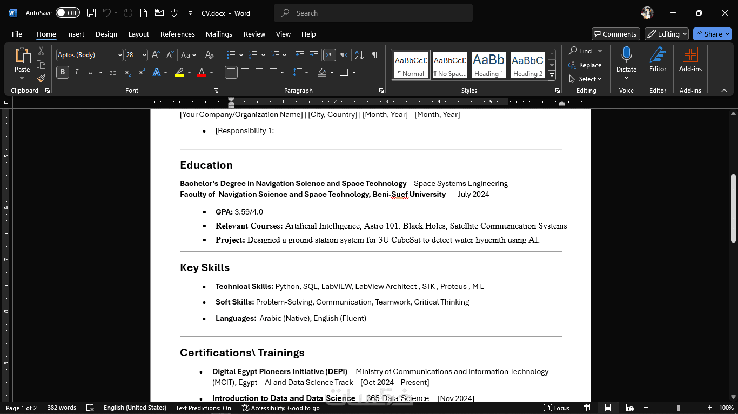Center-align the paragraph text

click(245, 72)
